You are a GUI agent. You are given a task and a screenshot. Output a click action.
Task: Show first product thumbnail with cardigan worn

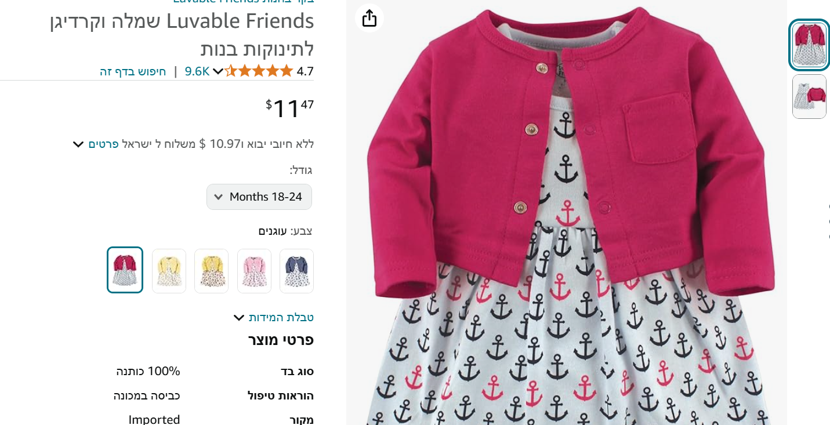tap(809, 45)
